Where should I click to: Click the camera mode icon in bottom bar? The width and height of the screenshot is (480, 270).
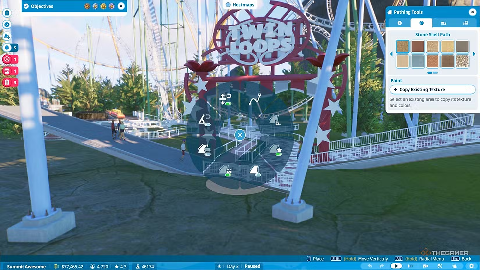[x=426, y=266]
